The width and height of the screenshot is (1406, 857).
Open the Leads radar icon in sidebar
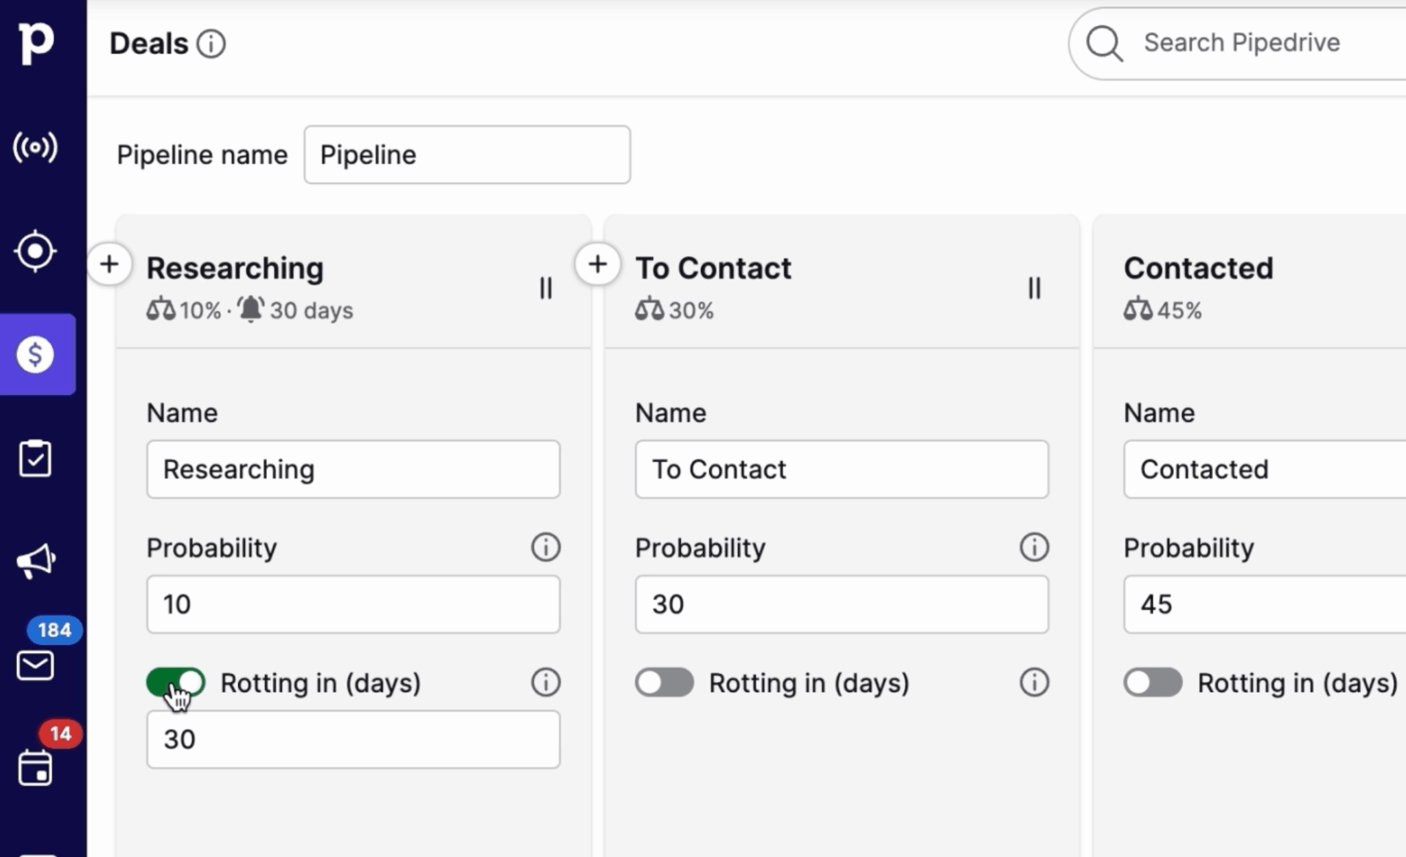[x=36, y=147]
